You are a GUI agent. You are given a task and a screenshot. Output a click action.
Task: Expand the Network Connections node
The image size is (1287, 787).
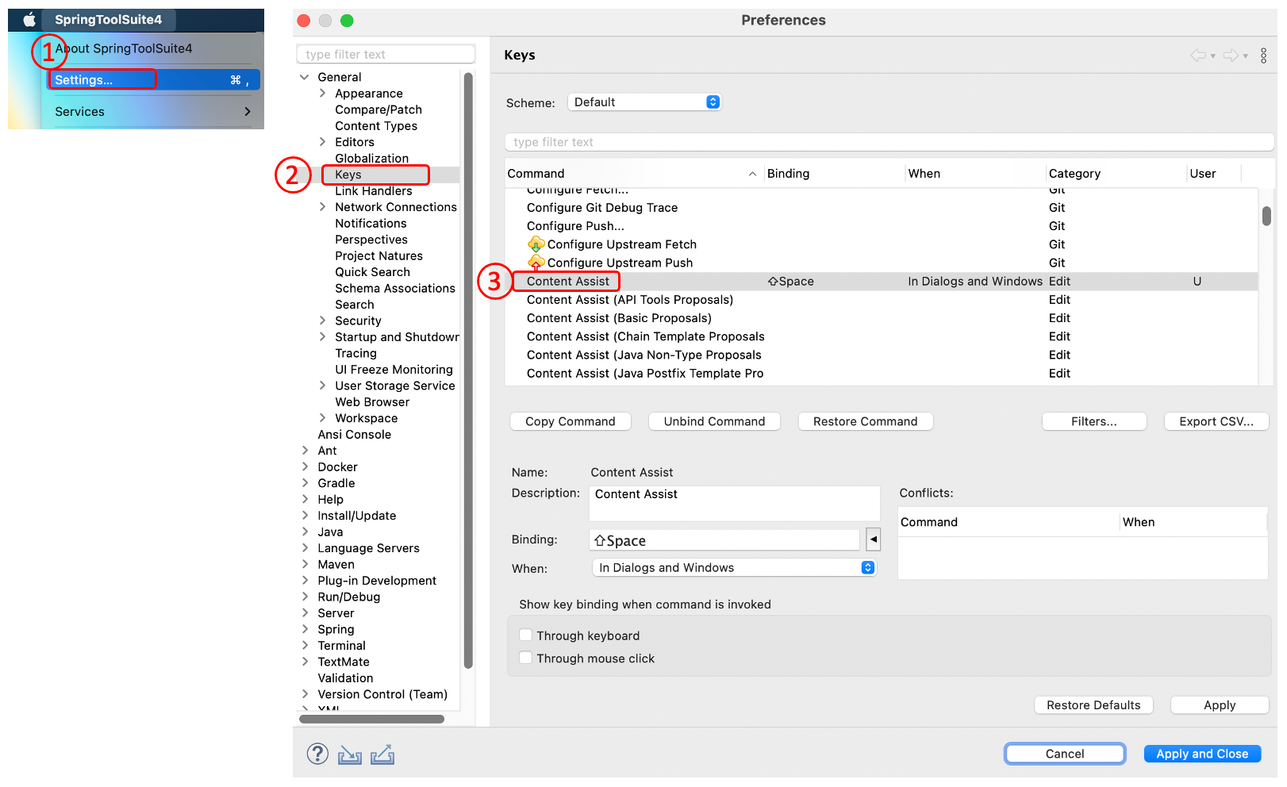coord(322,207)
